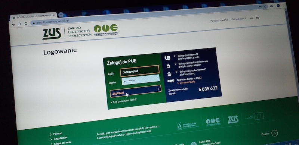299x145 pixels.
Task: Expand Zaloguj przez bankowość elektroniczną option
Action: pos(191,71)
